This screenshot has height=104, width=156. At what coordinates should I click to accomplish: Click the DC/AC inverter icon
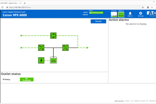click(x=65, y=48)
